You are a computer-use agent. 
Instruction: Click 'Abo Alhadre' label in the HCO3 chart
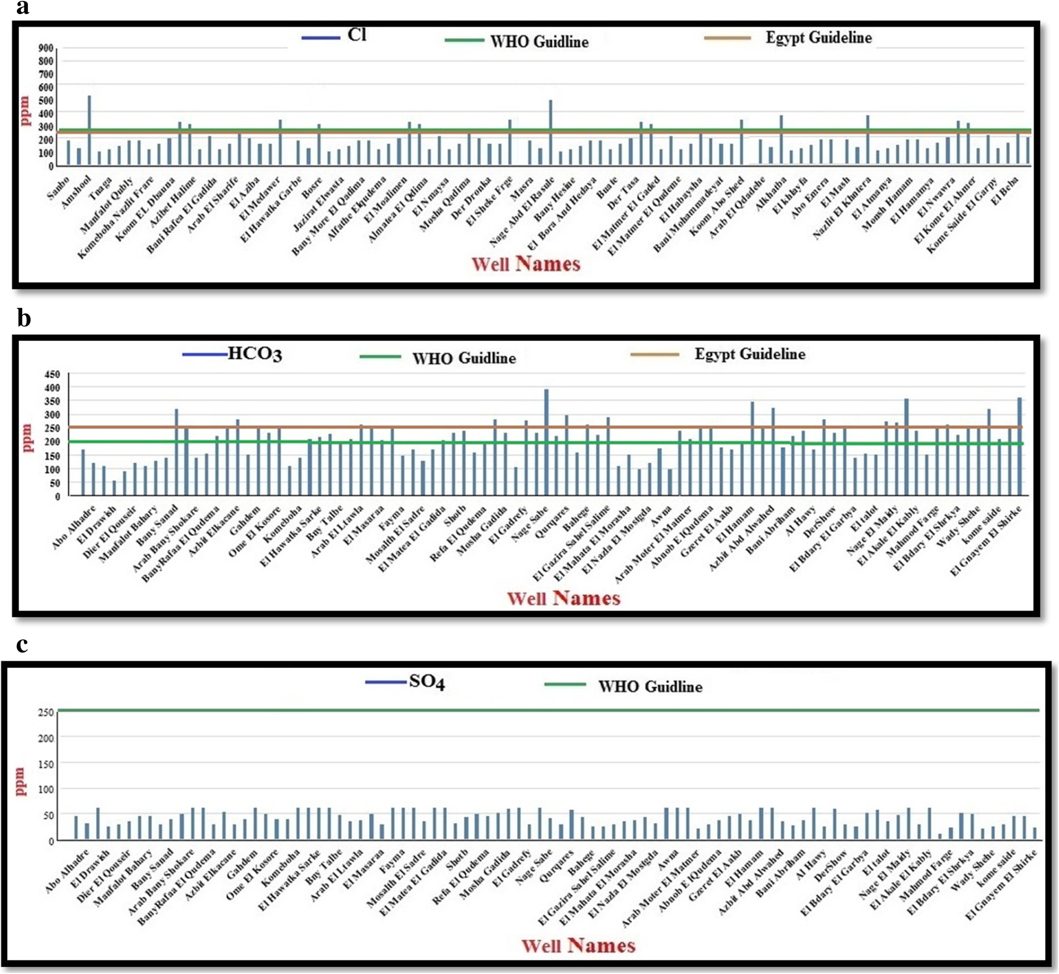[x=74, y=527]
